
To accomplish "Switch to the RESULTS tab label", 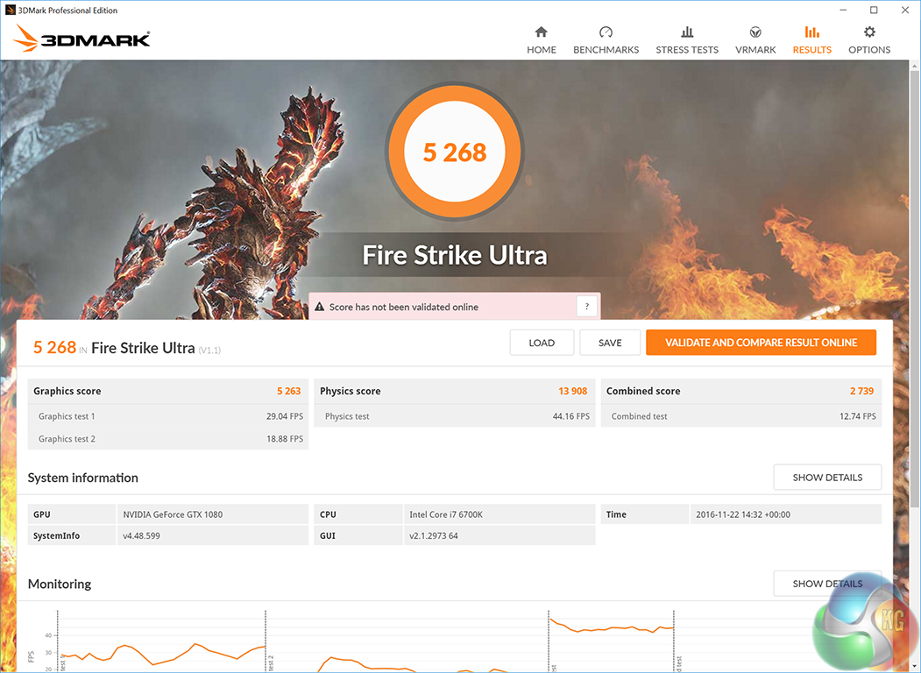I will (x=811, y=50).
